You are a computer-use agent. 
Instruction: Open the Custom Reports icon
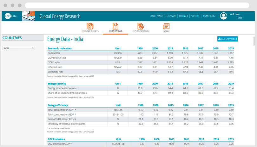click(141, 26)
